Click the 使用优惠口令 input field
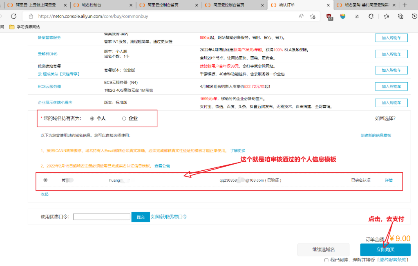Screen dimensions: 418x266 coord(102,217)
